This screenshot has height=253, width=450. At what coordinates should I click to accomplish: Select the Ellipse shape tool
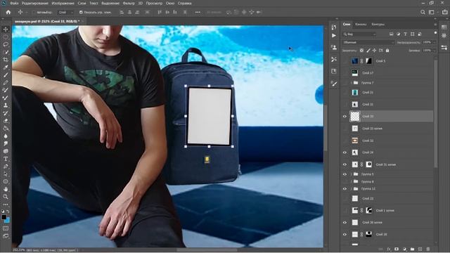pyautogui.click(x=6, y=181)
